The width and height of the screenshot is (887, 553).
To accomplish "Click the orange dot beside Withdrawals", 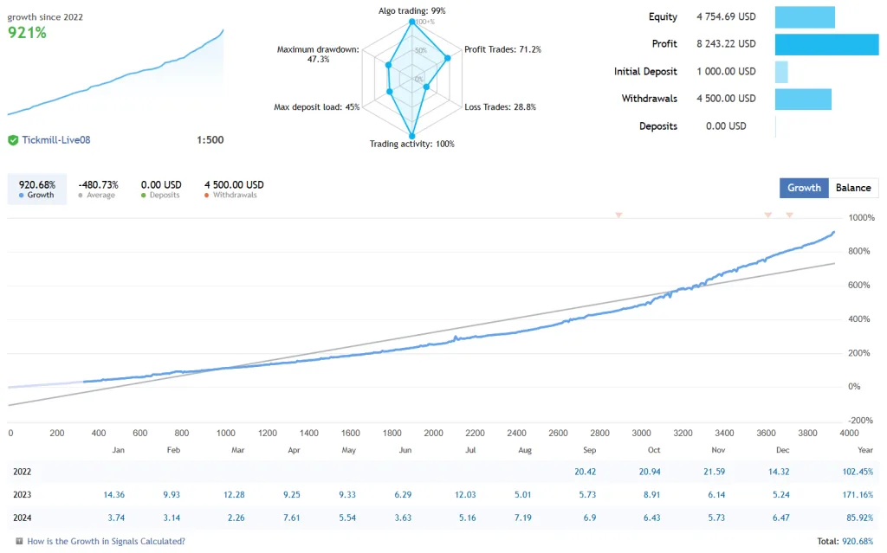I will point(206,195).
